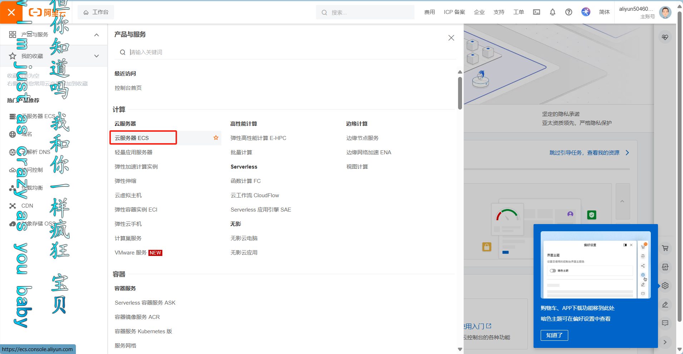Open 弹性伸缩 product
This screenshot has width=683, height=354.
tap(125, 181)
